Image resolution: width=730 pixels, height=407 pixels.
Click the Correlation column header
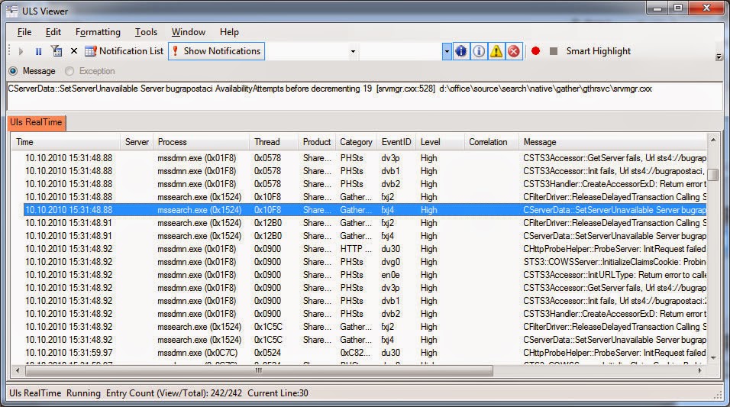point(491,142)
